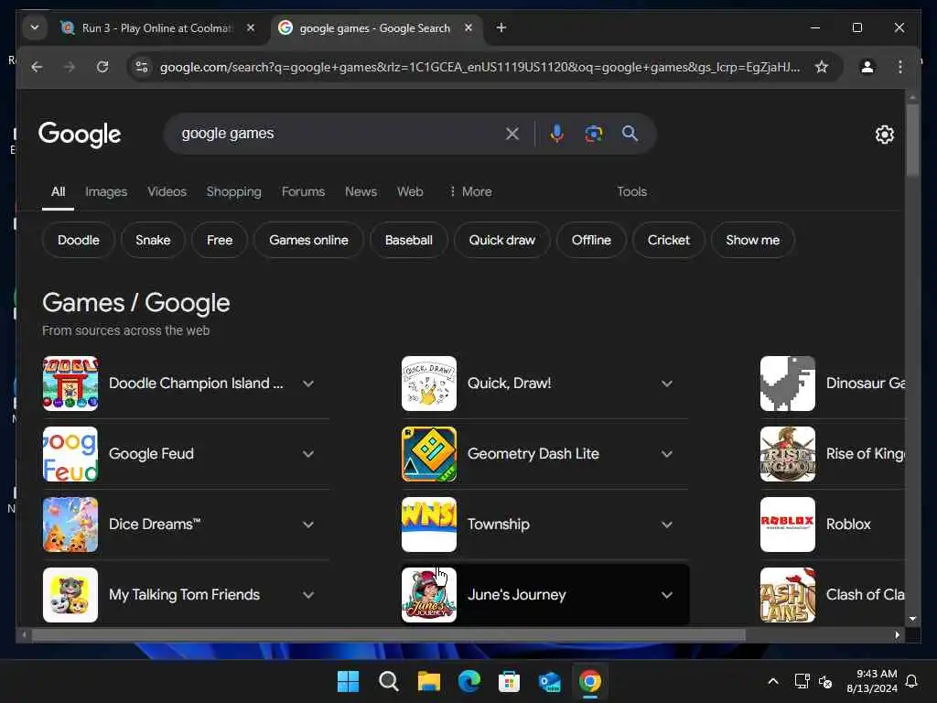Click the vertical page scrollbar thumb
The image size is (937, 703).
[x=912, y=140]
